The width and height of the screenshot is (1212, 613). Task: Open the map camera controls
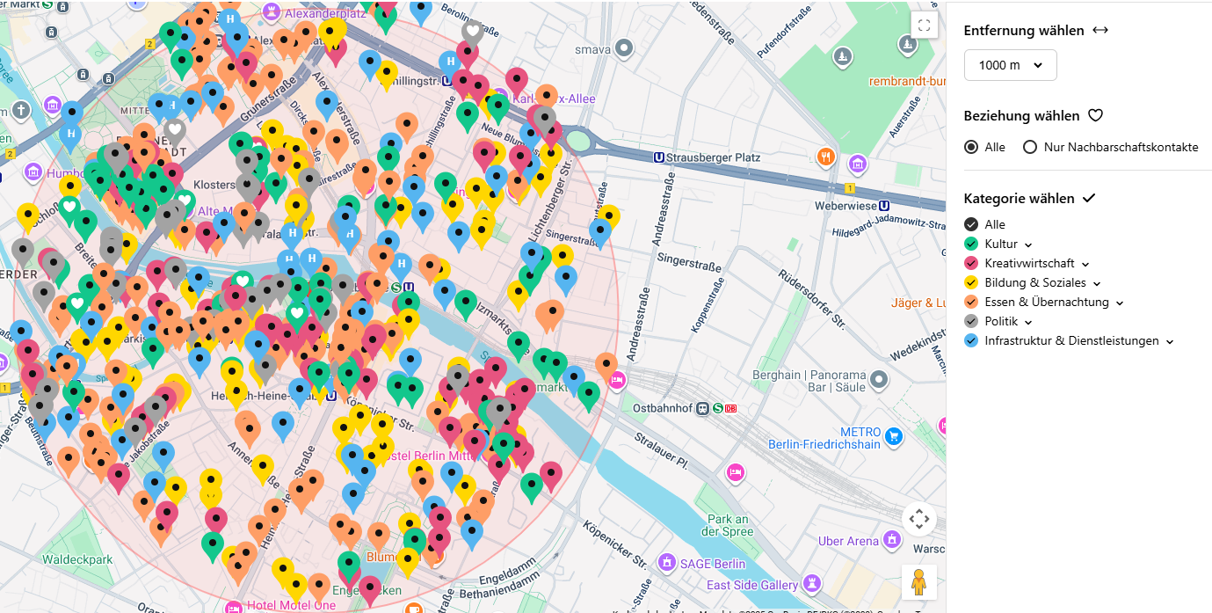[918, 519]
